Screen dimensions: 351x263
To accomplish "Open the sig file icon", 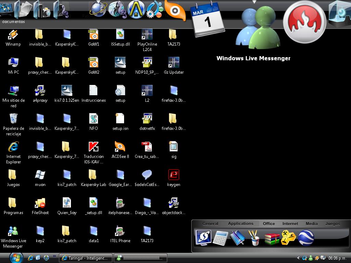I will 173,147.
